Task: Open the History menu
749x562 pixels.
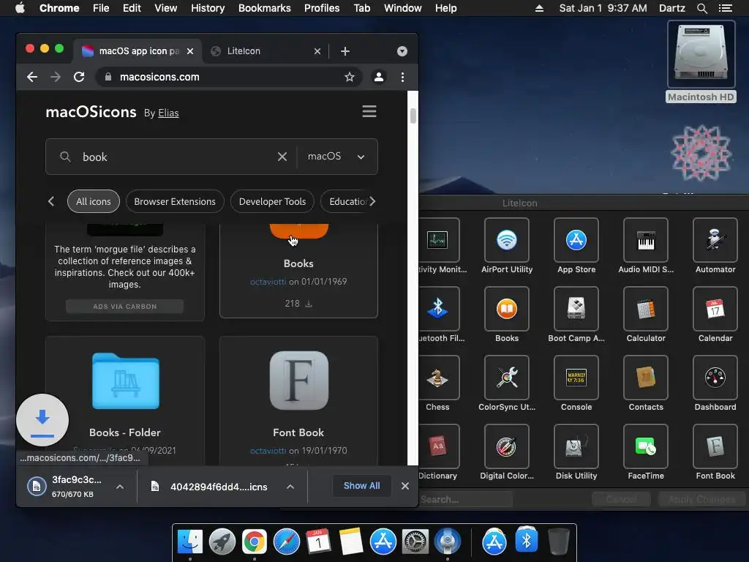Action: (208, 8)
